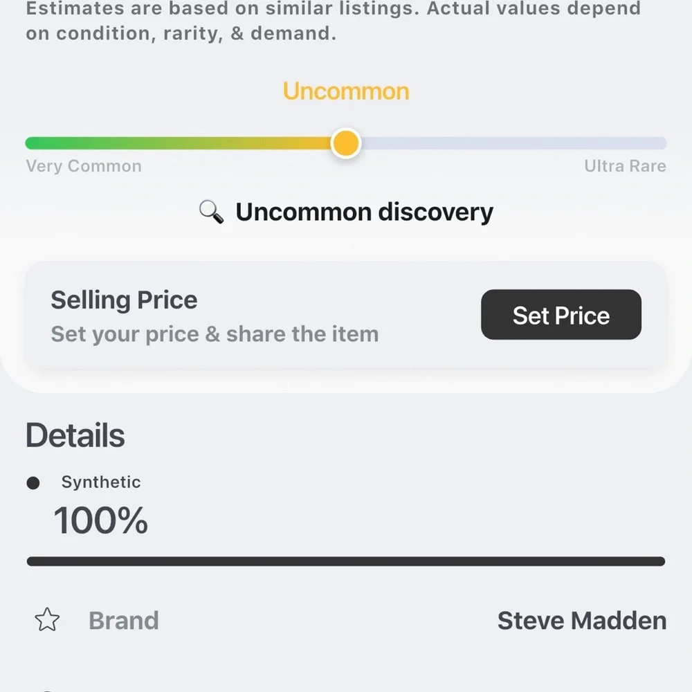
Task: Click the Steve Madden brand value
Action: click(582, 621)
